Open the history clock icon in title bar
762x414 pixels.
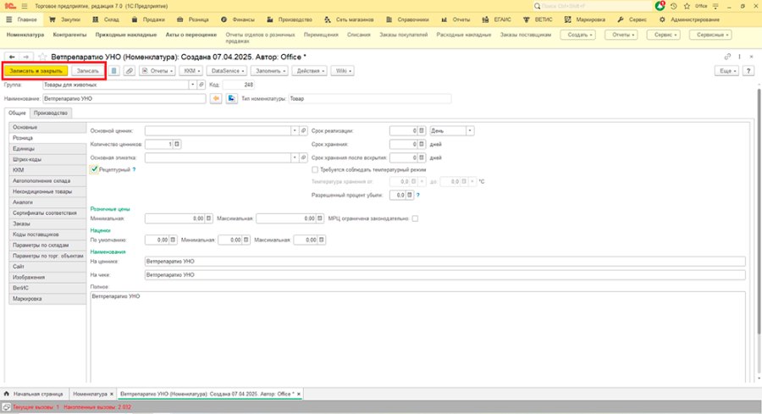point(674,6)
